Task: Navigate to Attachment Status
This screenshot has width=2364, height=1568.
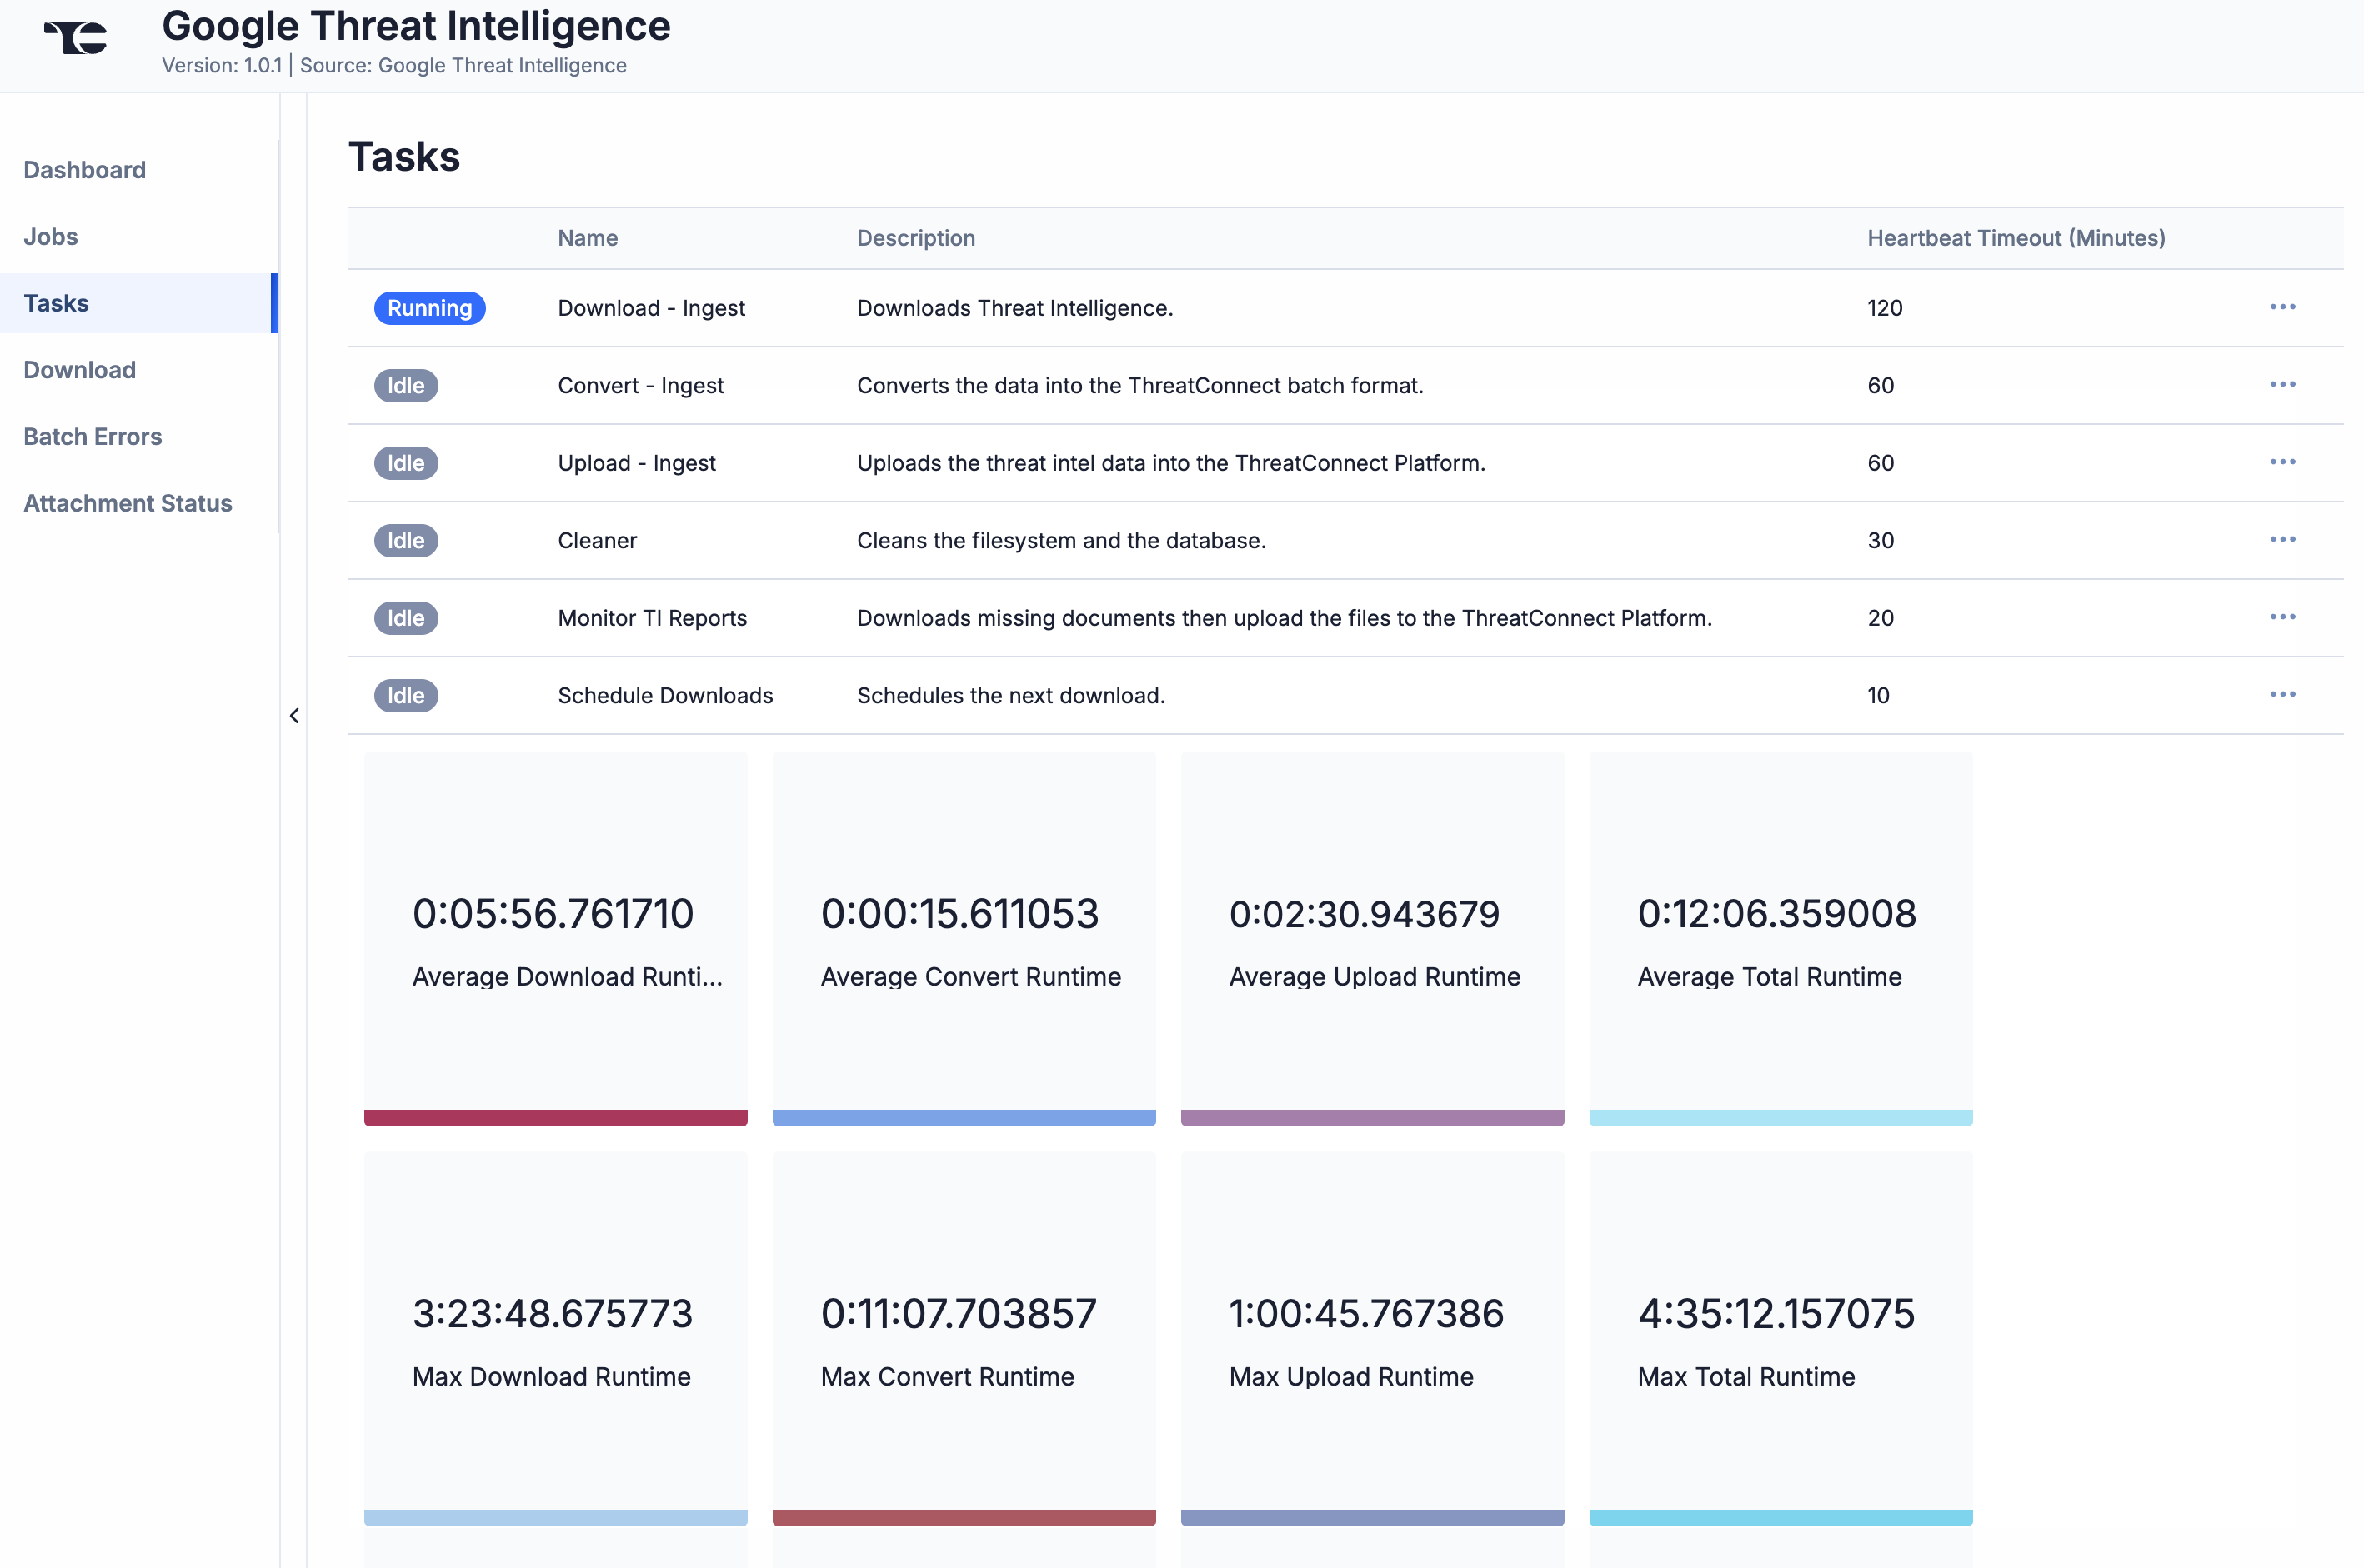Action: [127, 503]
